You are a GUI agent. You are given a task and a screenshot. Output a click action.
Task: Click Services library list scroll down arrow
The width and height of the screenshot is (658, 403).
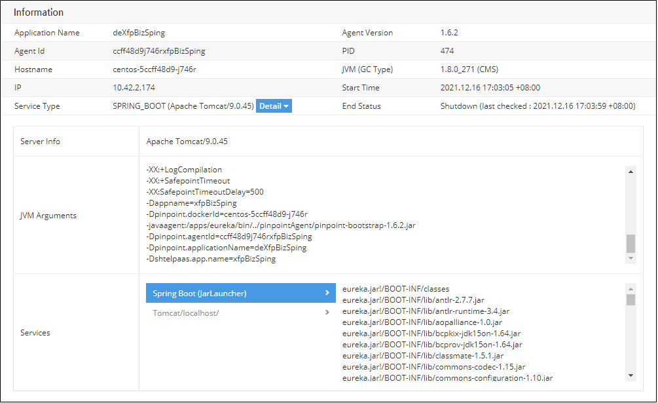pyautogui.click(x=631, y=375)
